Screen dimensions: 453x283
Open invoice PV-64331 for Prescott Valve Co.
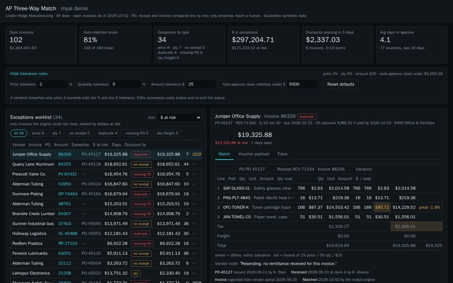pyautogui.click(x=68, y=174)
